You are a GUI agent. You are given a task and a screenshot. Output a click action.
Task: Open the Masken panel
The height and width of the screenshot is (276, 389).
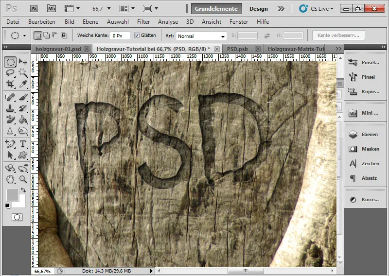tap(365, 149)
